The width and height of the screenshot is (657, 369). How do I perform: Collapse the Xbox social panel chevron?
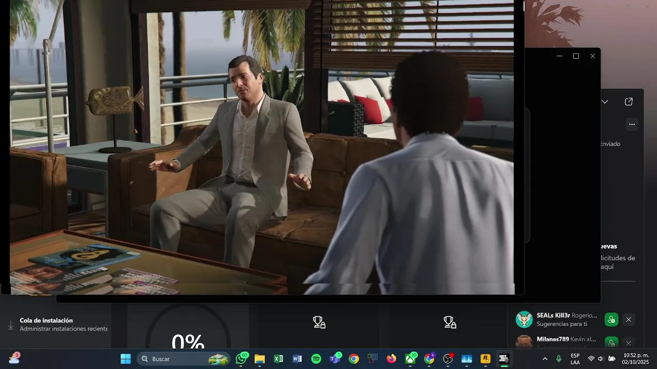click(605, 101)
